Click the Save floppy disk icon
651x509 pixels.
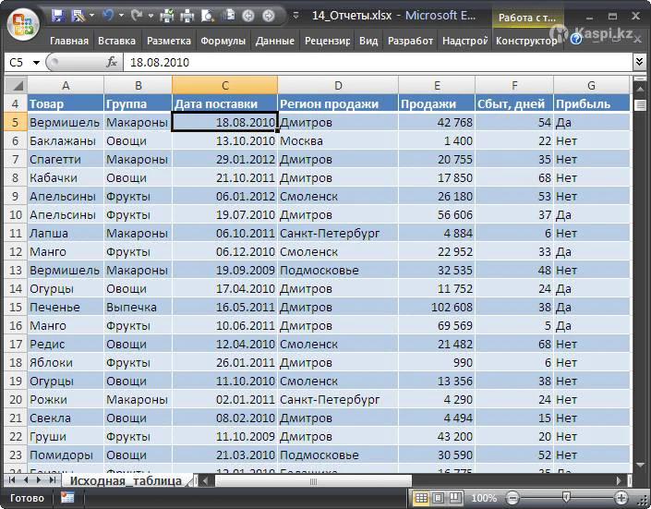[58, 16]
